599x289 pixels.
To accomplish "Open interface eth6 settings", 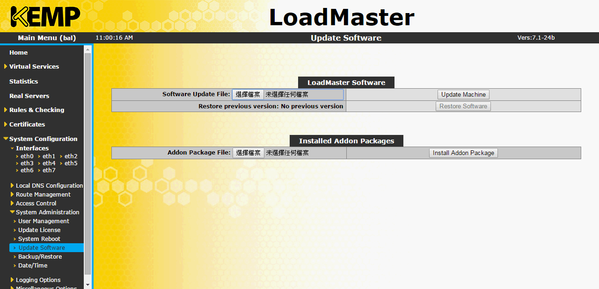I will [27, 170].
